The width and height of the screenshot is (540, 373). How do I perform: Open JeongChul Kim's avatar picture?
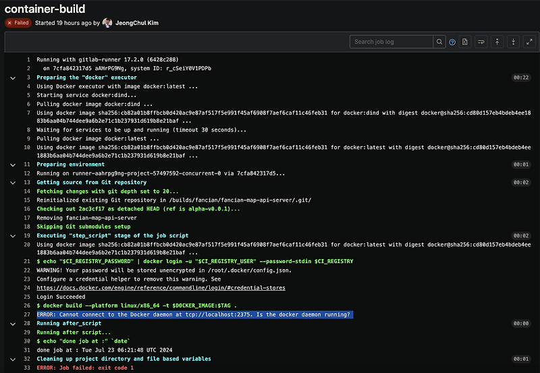pos(107,23)
